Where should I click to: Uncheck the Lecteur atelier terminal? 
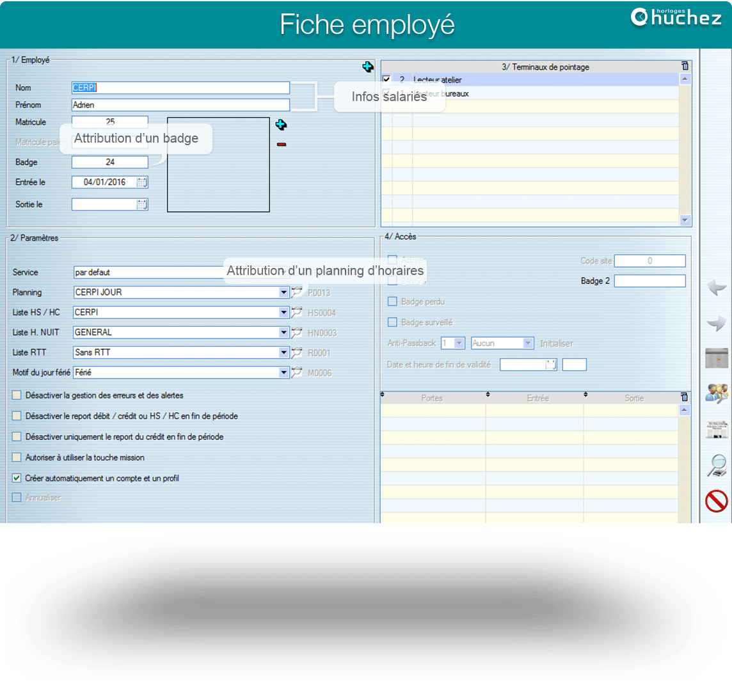(385, 79)
